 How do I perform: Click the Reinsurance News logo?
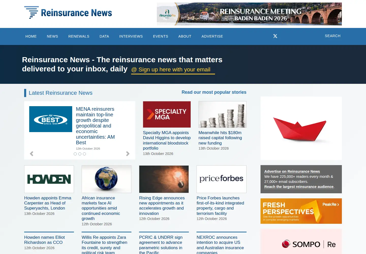coord(68,12)
